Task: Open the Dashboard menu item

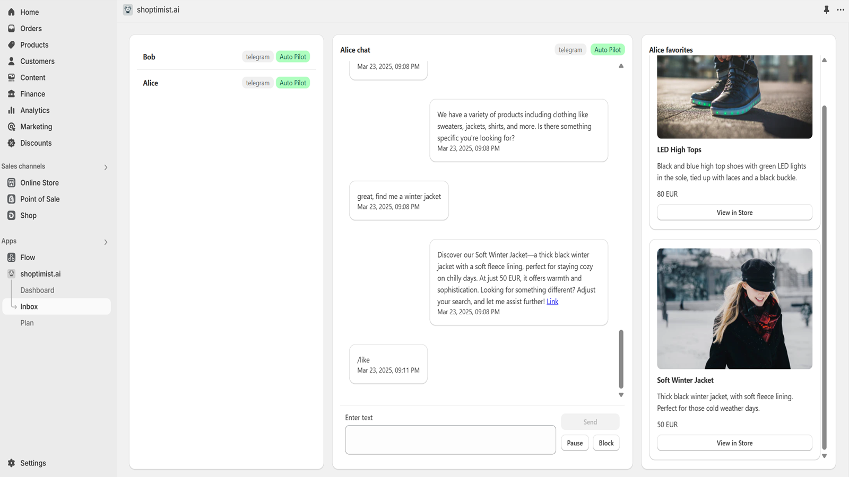Action: (x=37, y=290)
